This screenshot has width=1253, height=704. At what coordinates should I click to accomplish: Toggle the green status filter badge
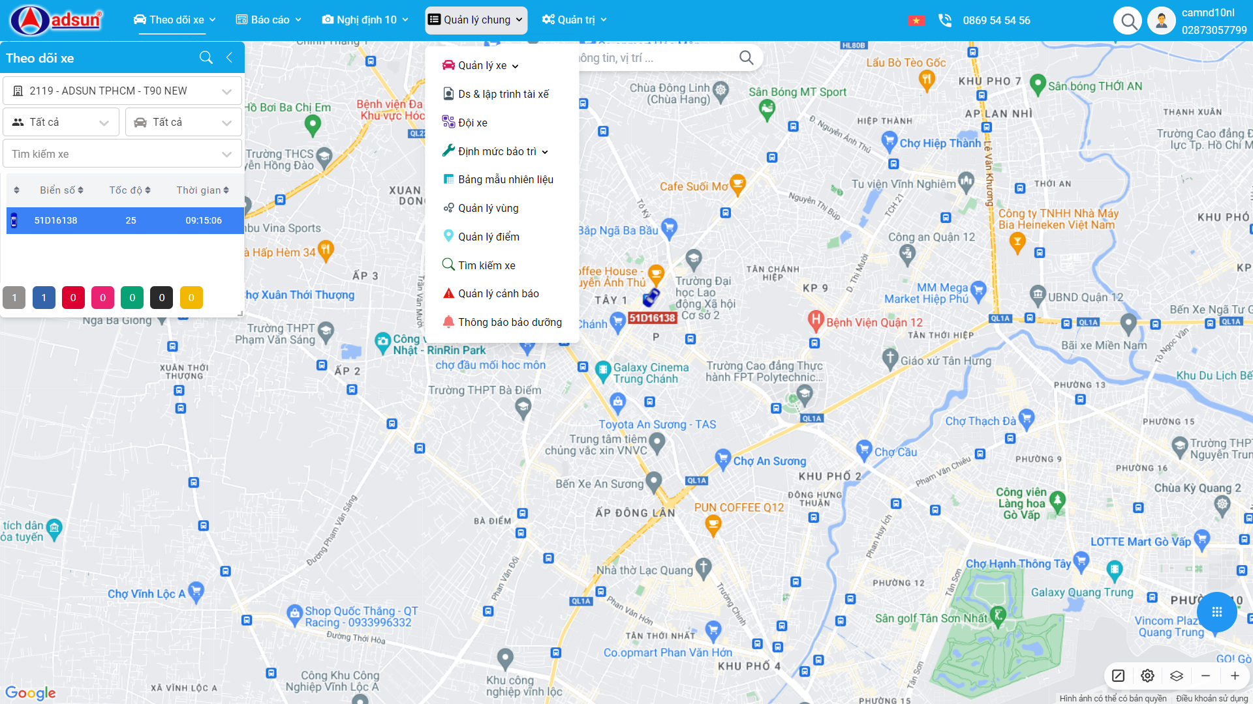[132, 297]
